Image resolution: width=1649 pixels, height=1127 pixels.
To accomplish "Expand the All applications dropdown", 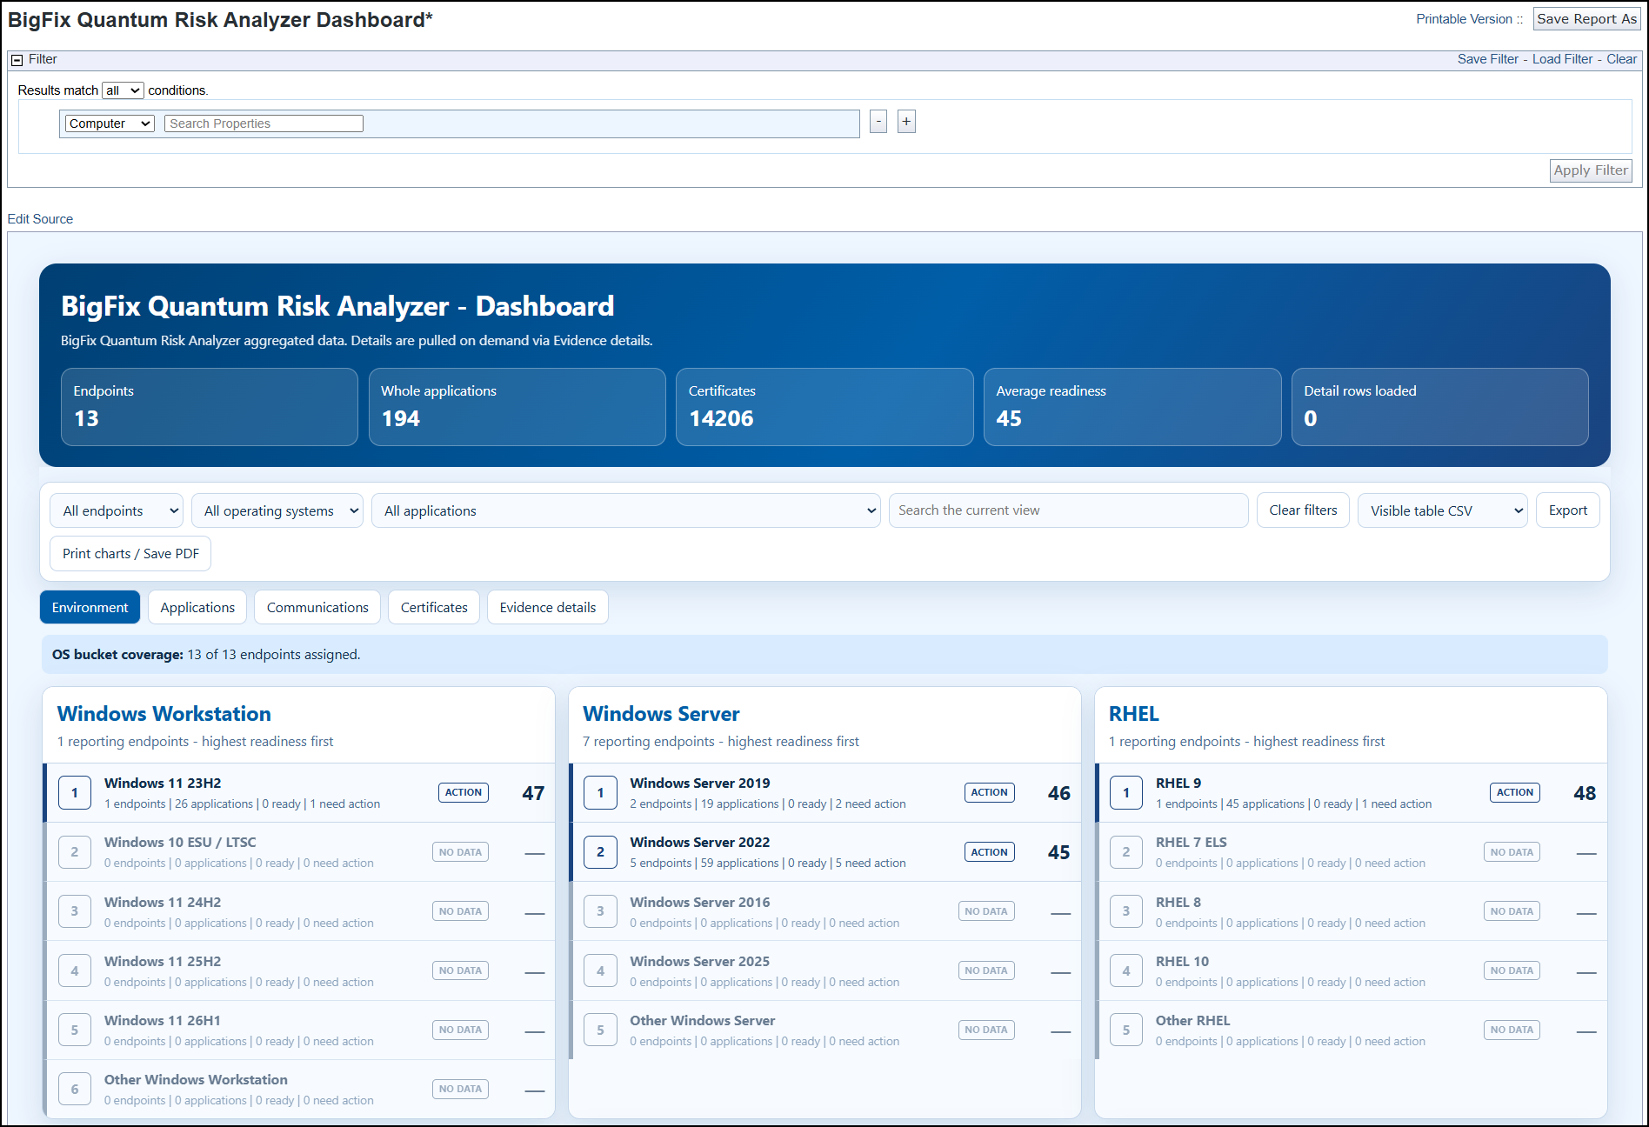I will coord(626,510).
